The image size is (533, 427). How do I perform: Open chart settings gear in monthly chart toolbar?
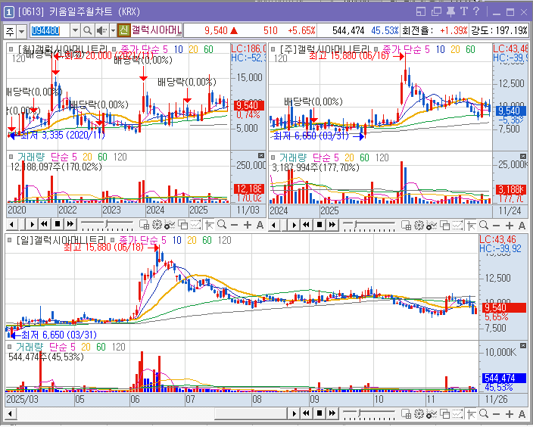tap(157, 225)
